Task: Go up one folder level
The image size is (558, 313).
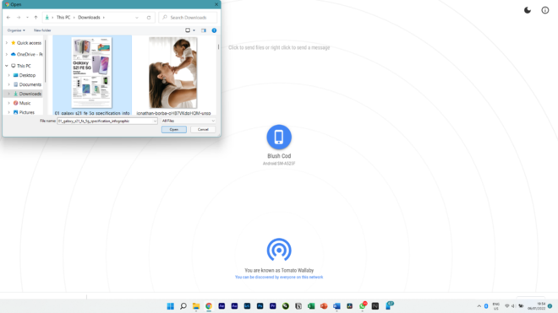Action: coord(36,18)
